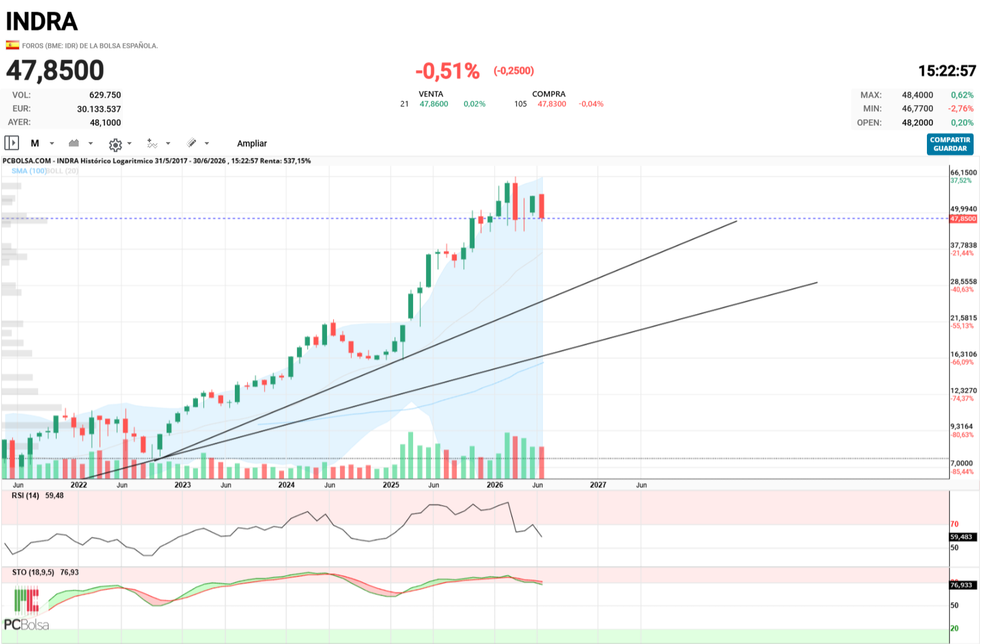Click the 2024 label on time axis
This screenshot has height=644, width=981.
pyautogui.click(x=286, y=485)
